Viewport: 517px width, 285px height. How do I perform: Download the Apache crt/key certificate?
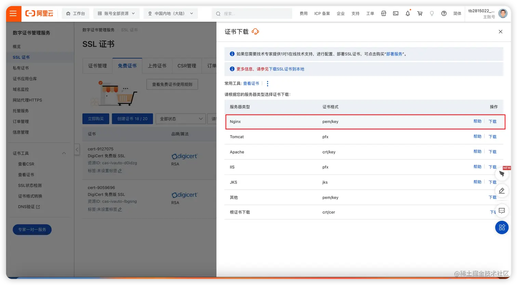[492, 152]
